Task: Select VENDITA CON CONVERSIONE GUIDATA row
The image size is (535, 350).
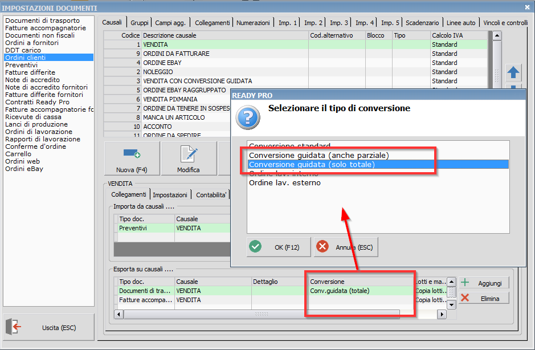Action: 296,81
